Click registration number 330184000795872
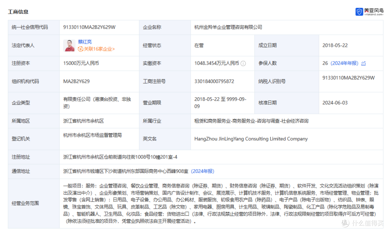This screenshot has height=231, width=387. 214,81
